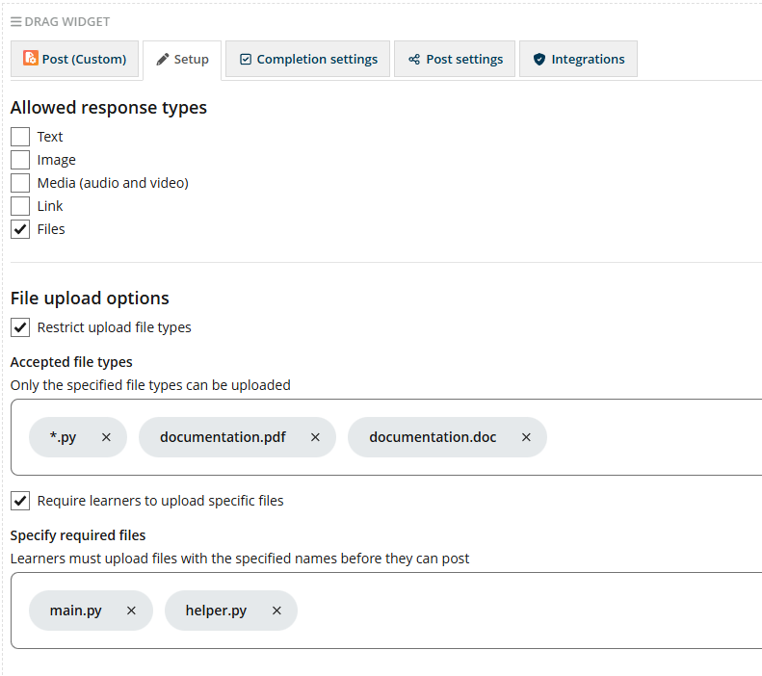The image size is (762, 676).
Task: Enable the Text response type
Action: 20,137
